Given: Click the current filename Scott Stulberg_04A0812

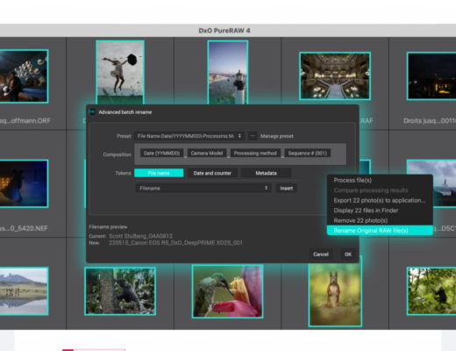Looking at the screenshot, I should (140, 236).
